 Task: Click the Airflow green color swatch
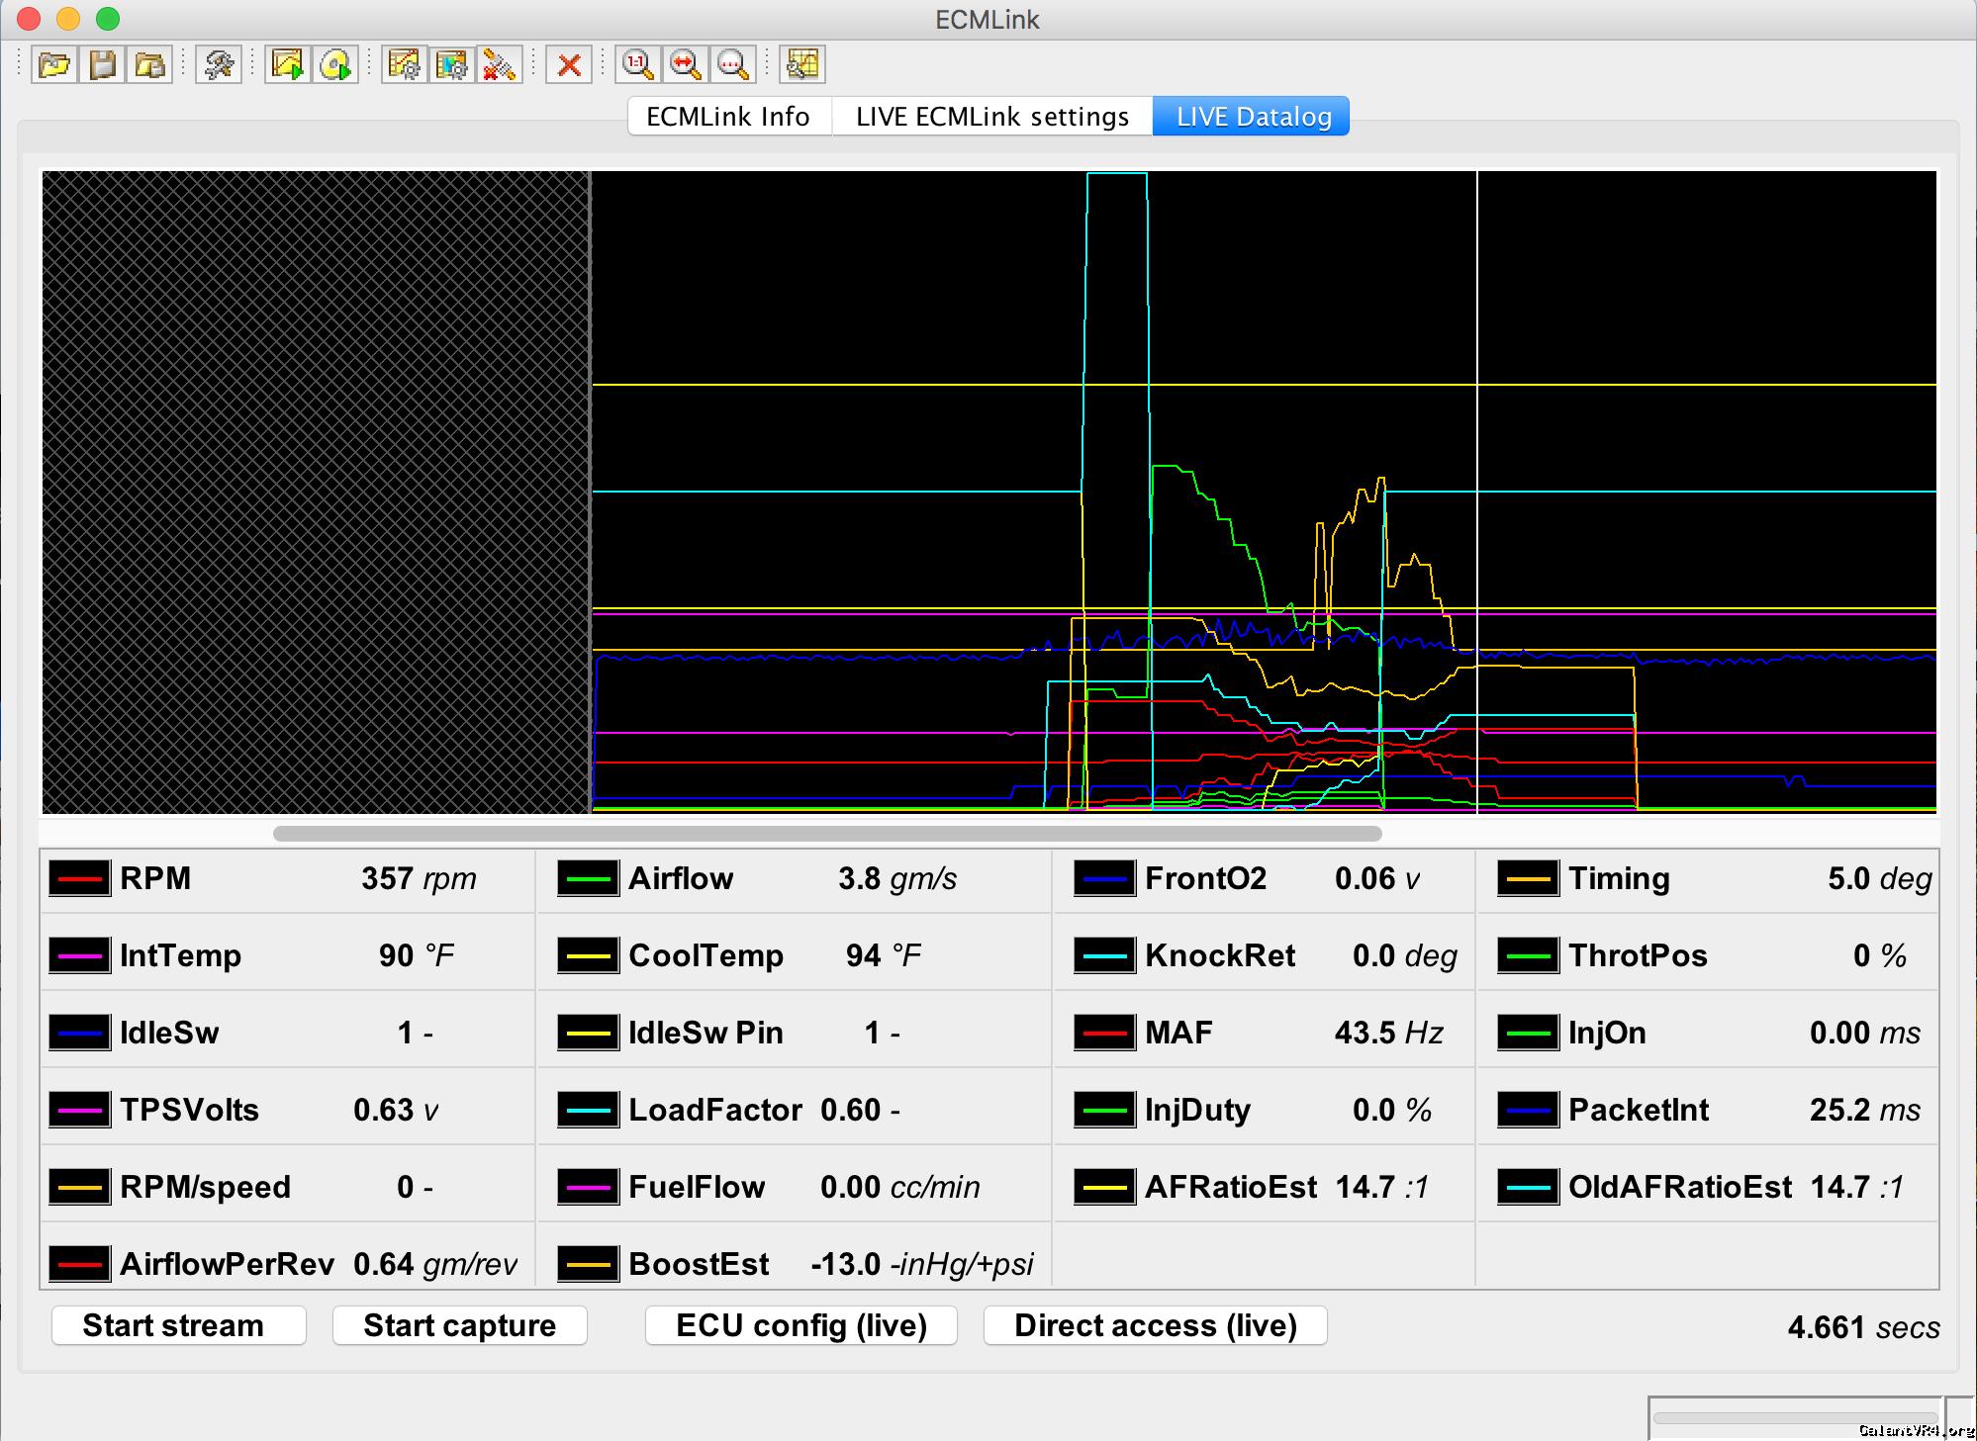588,878
